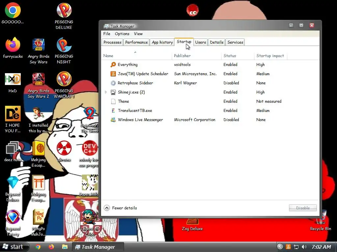Select the Firefox furrycucks desktop icon
Viewport: 337px width, 252px height.
[x=13, y=45]
